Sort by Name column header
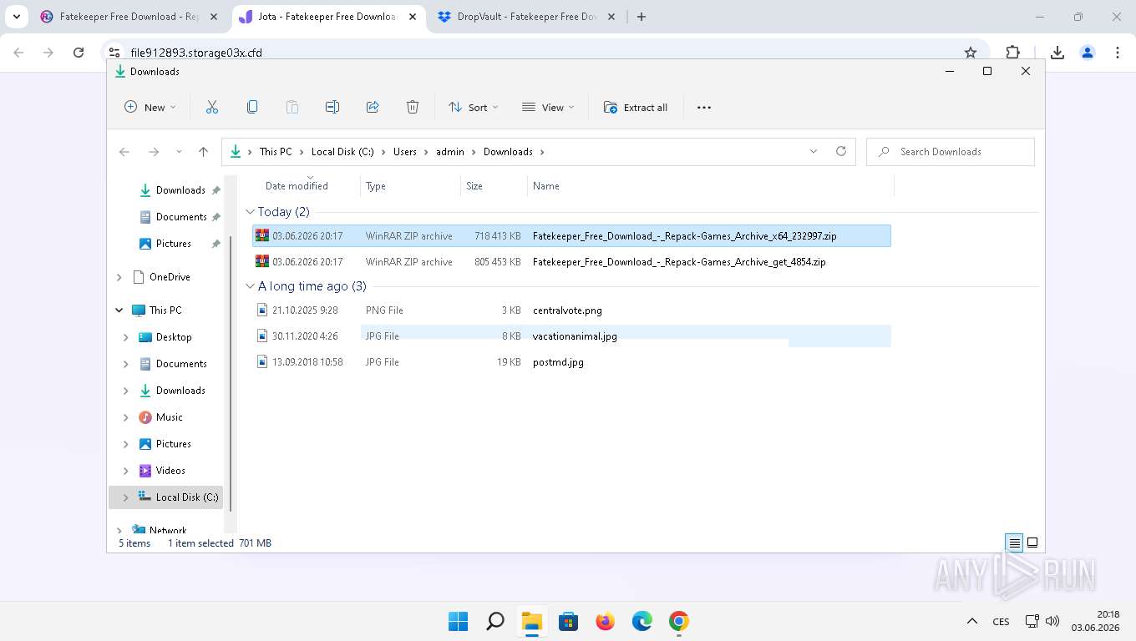Screen dimensions: 1136x641 click(x=710, y=186)
